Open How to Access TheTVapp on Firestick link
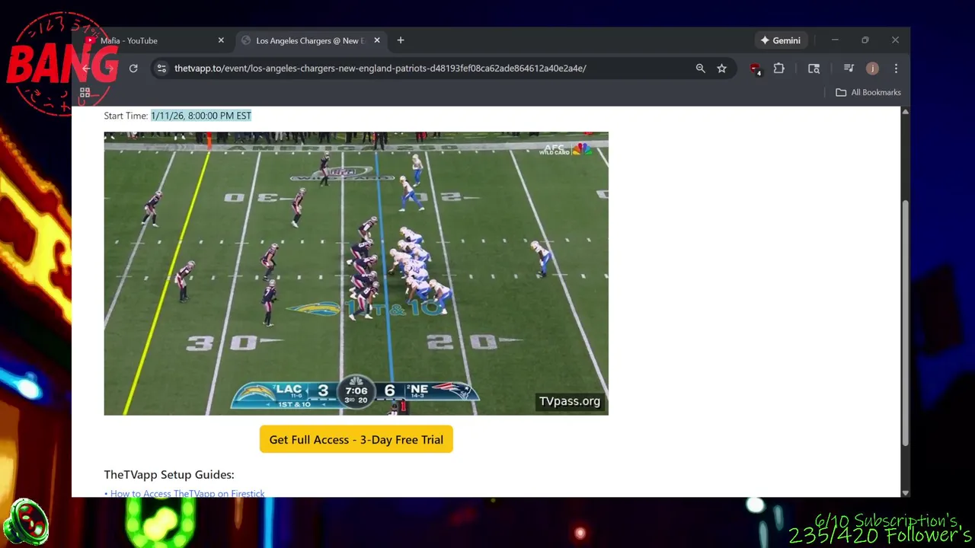The width and height of the screenshot is (975, 548). [x=187, y=493]
